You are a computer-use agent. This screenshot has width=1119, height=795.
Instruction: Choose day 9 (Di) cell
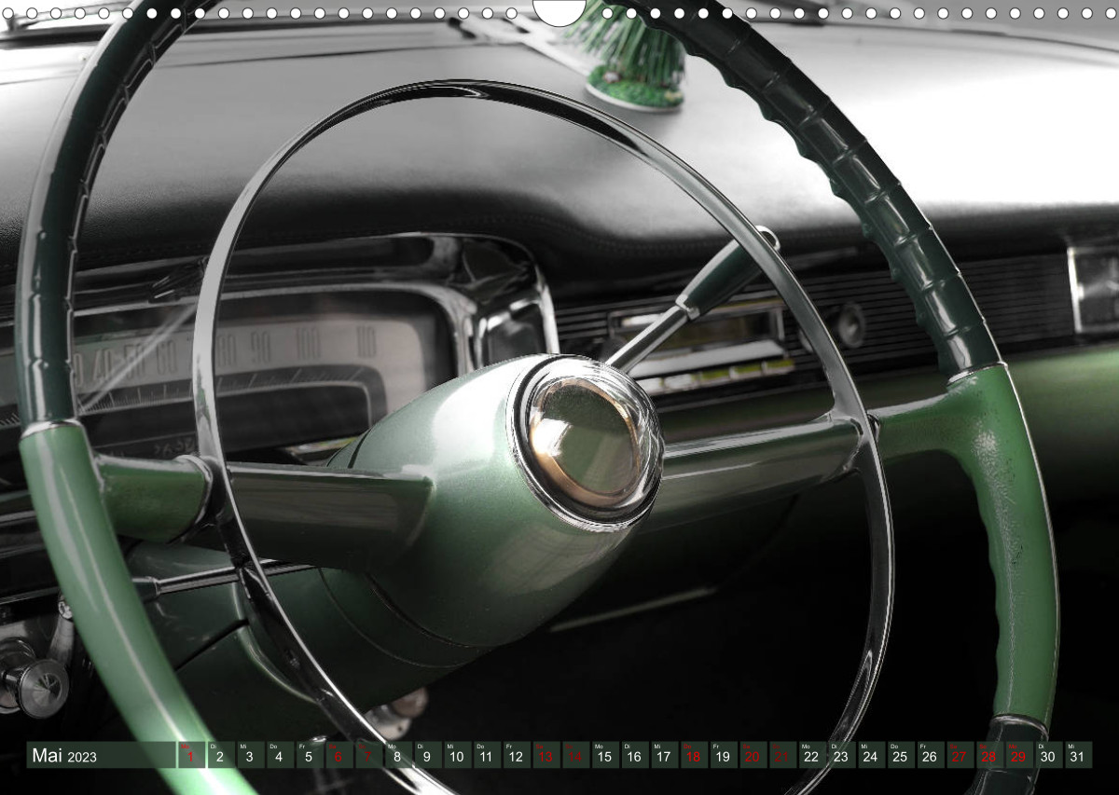point(426,755)
